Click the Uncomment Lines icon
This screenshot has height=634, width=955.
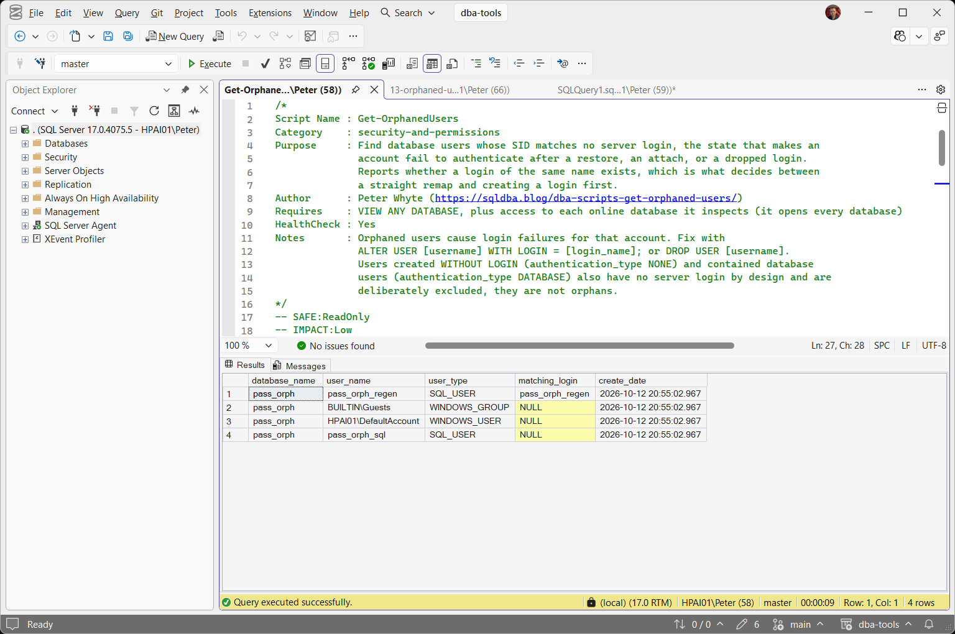[496, 63]
